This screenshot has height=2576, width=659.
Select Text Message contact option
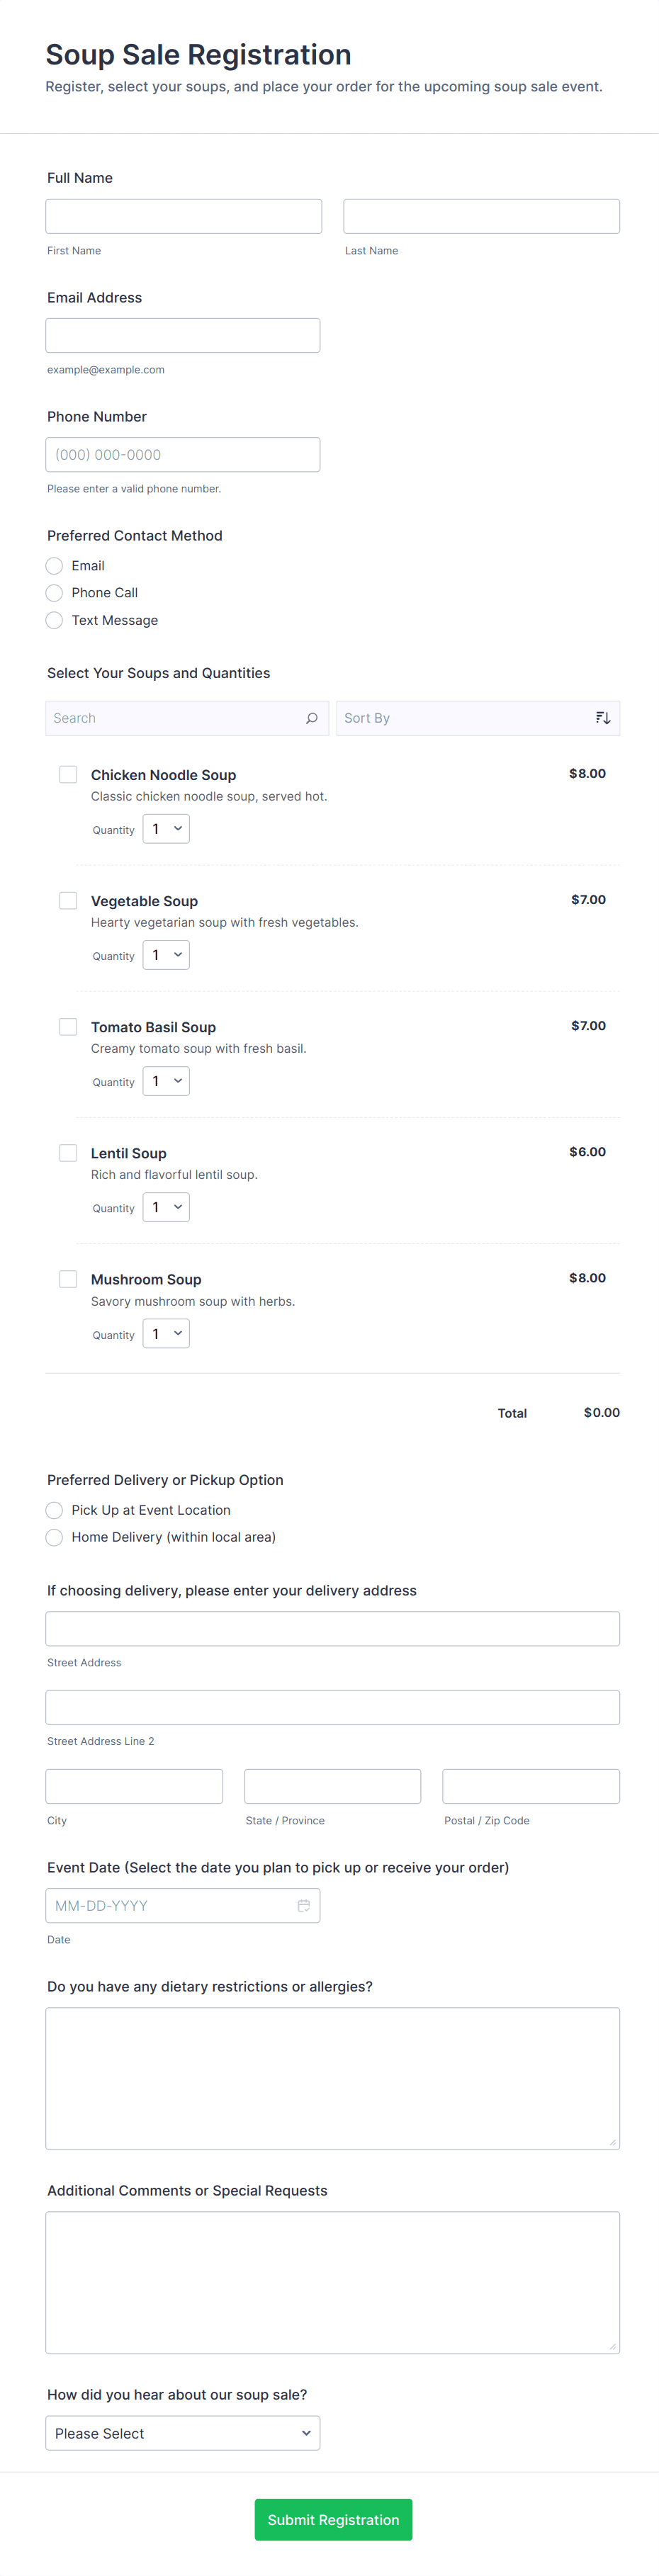click(x=55, y=620)
